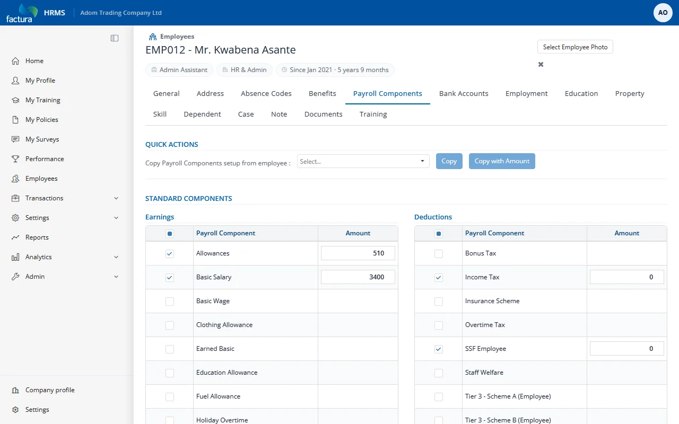Click the Transactions briefcase icon
This screenshot has height=424, width=679.
pyautogui.click(x=15, y=198)
